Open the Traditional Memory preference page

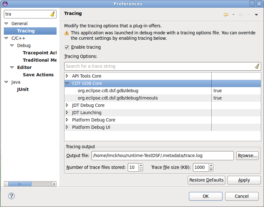[40, 60]
